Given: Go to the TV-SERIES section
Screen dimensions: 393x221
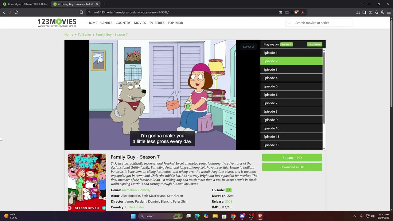Looking at the screenshot, I should 157,23.
